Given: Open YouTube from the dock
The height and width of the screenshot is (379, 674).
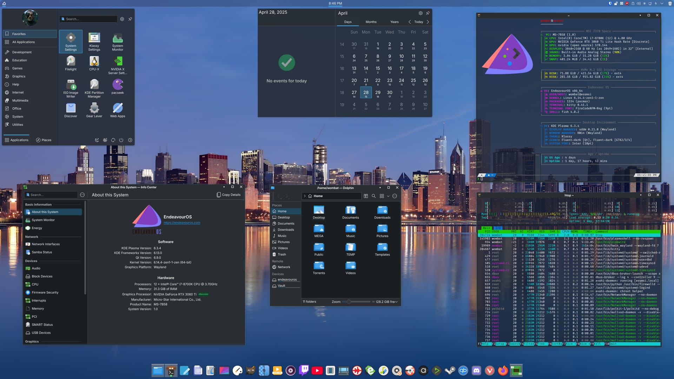Looking at the screenshot, I should (x=317, y=370).
